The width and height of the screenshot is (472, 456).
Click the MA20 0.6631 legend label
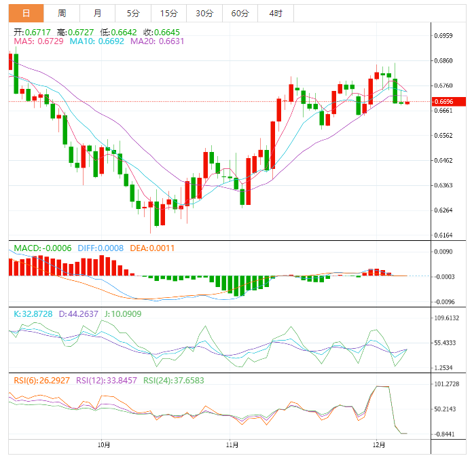(157, 41)
